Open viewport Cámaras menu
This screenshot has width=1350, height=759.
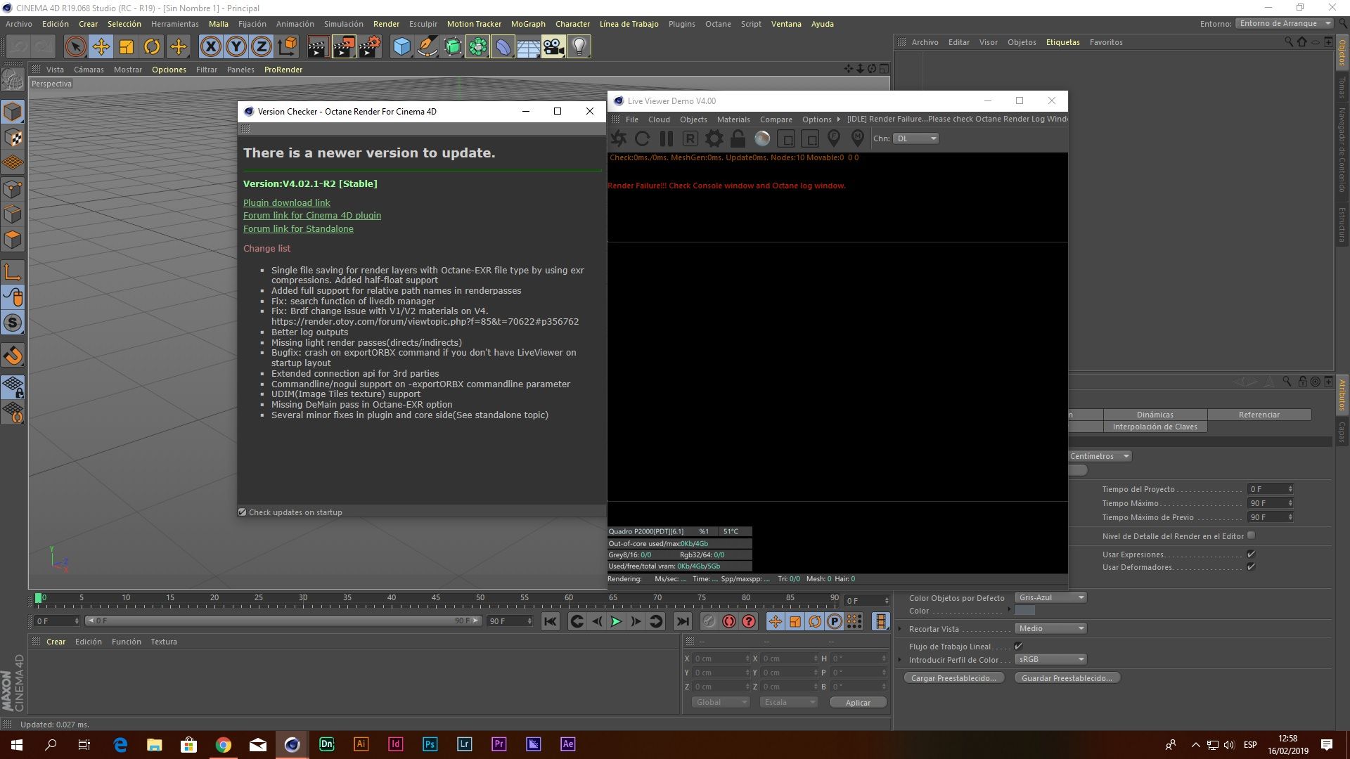pyautogui.click(x=89, y=70)
